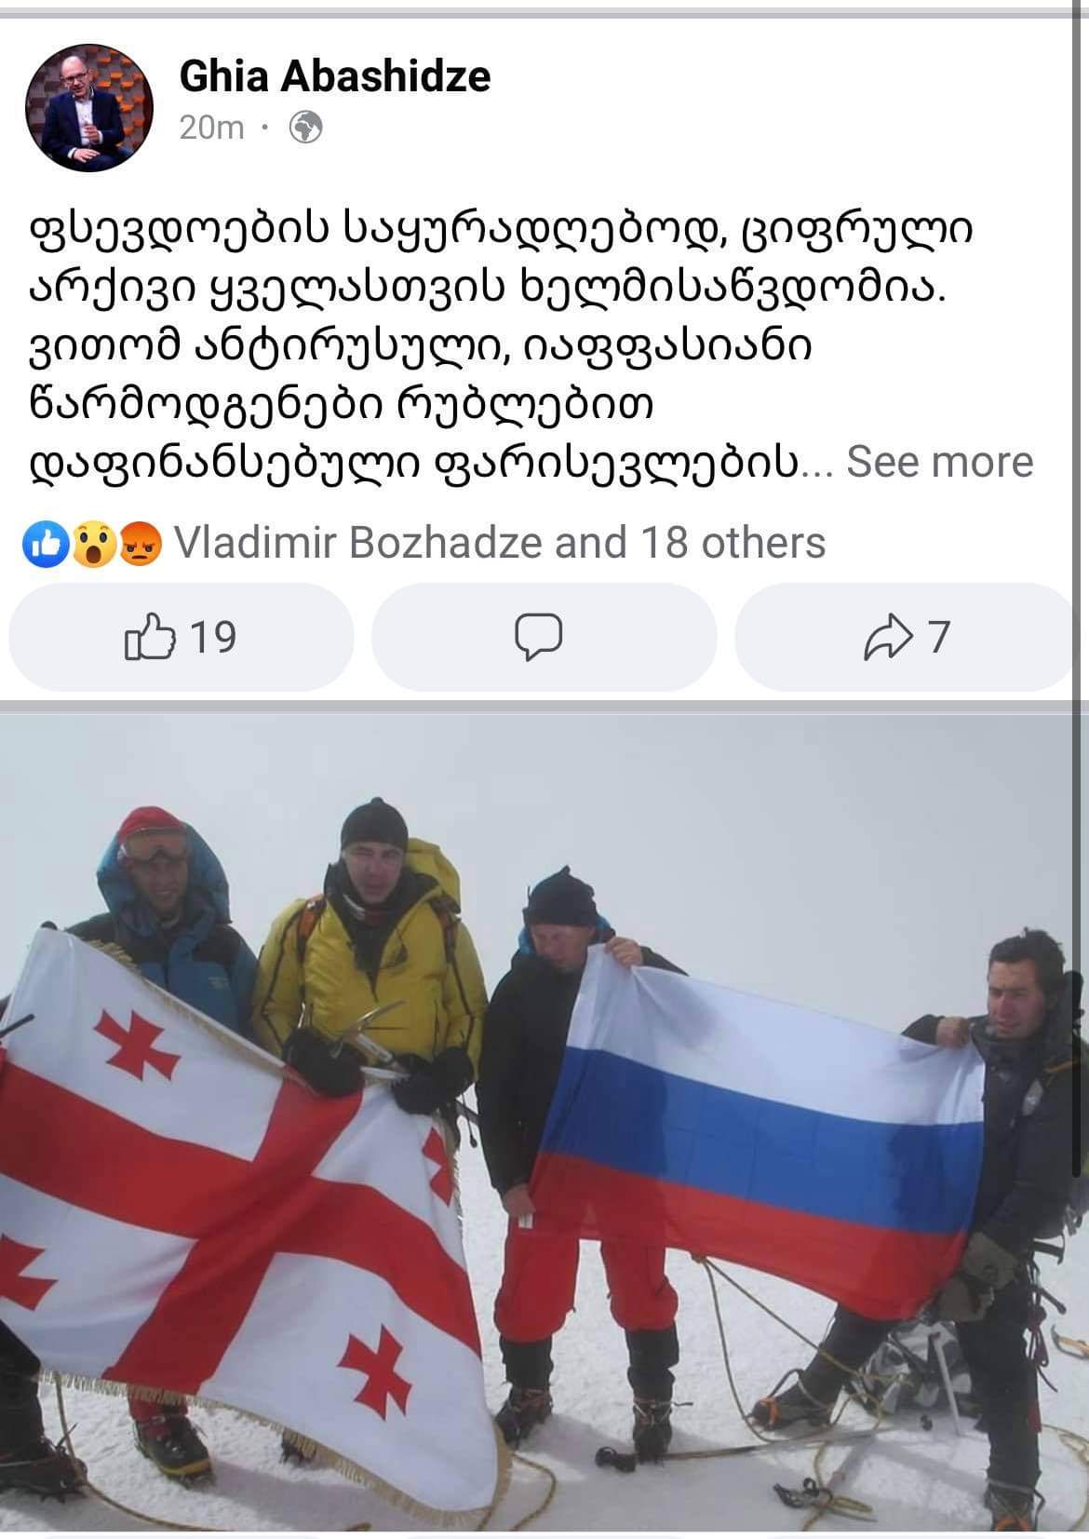
Task: Click the globe public-audience icon
Action: click(305, 128)
